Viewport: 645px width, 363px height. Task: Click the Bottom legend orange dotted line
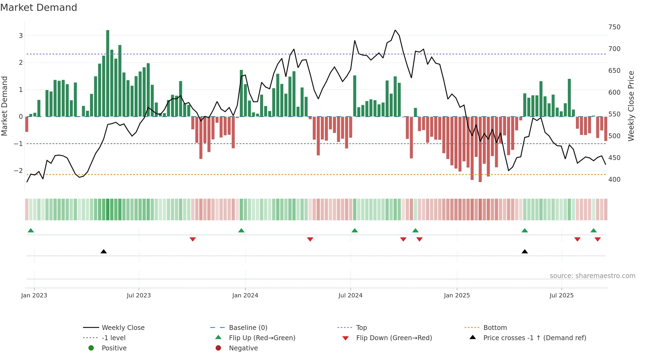[472, 328]
